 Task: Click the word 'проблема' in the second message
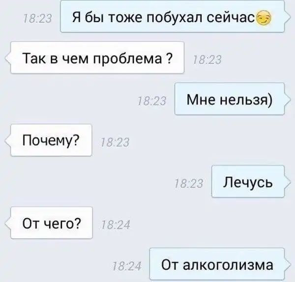pyautogui.click(x=127, y=59)
